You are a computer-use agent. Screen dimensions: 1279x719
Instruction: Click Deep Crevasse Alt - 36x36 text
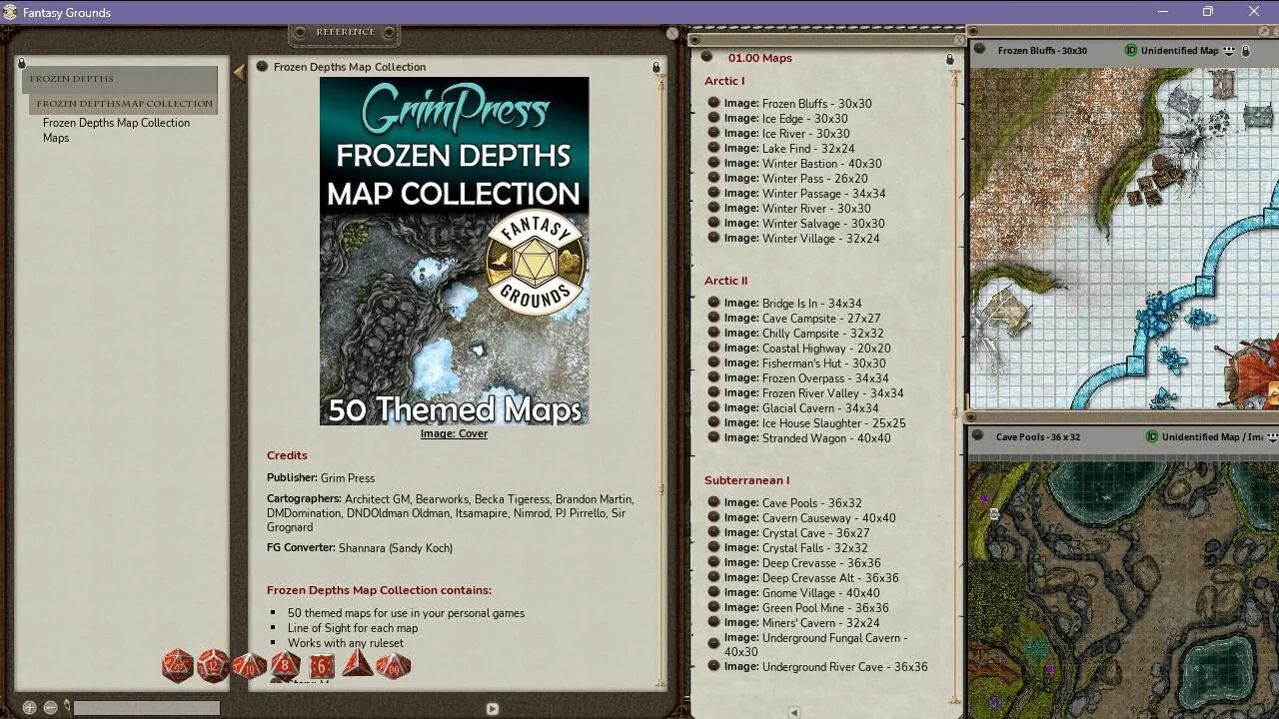[x=830, y=578]
